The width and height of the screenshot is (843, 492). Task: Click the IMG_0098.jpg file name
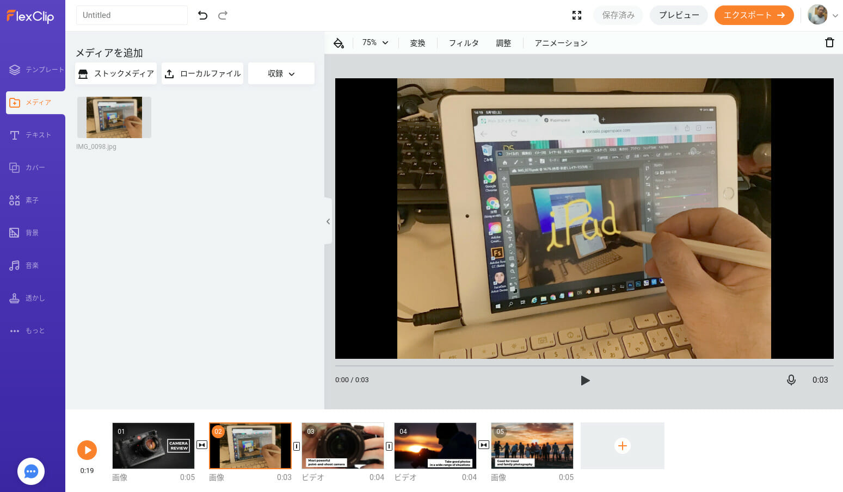96,147
